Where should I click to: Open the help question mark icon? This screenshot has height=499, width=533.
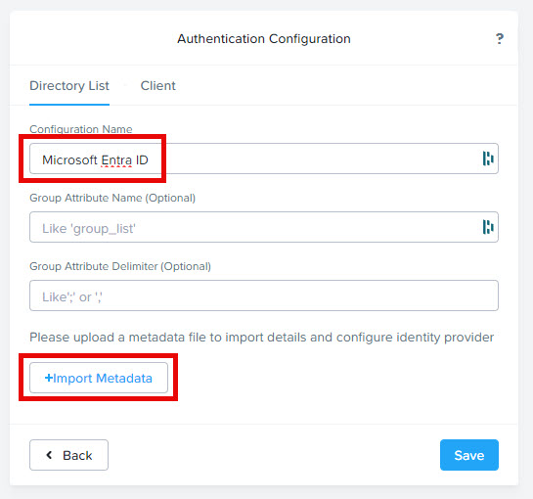tap(499, 39)
